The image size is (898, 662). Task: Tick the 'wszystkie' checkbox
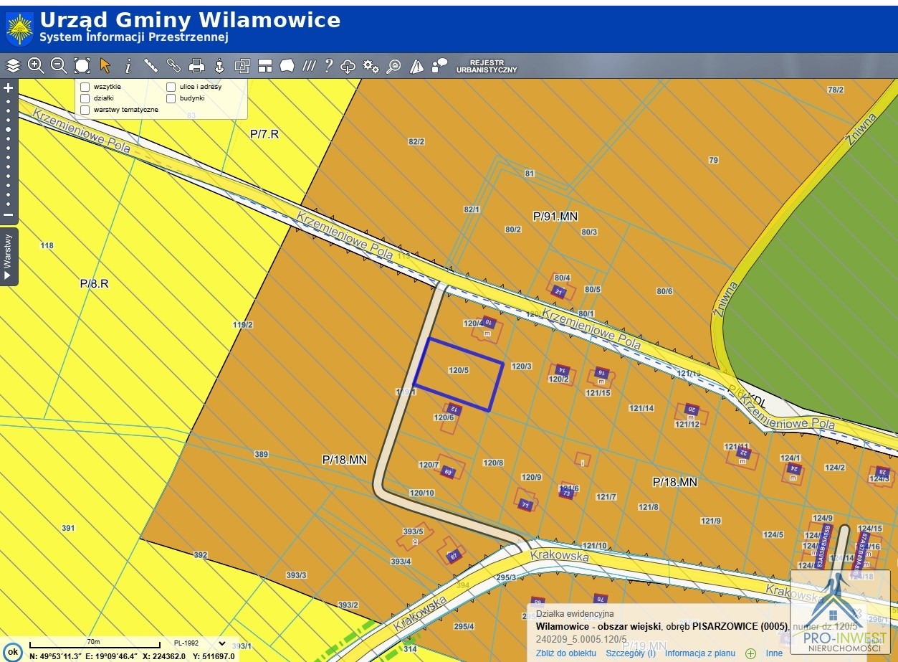pyautogui.click(x=85, y=87)
